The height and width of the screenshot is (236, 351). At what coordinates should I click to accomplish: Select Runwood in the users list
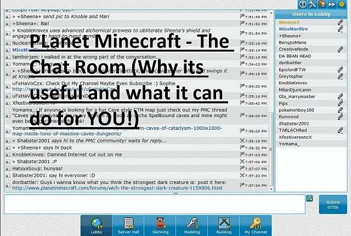(288, 117)
